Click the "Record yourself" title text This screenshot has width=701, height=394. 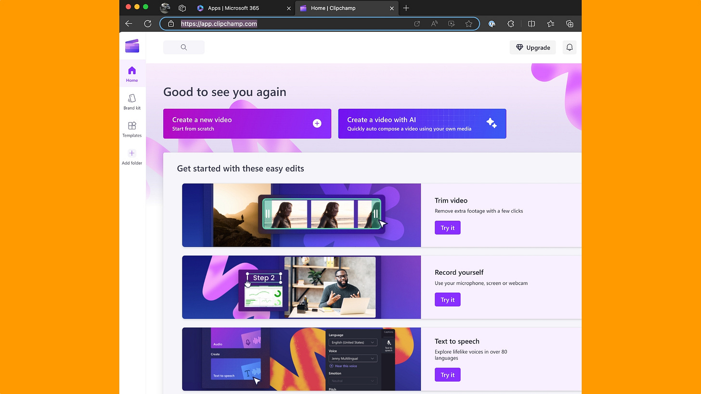(x=459, y=272)
